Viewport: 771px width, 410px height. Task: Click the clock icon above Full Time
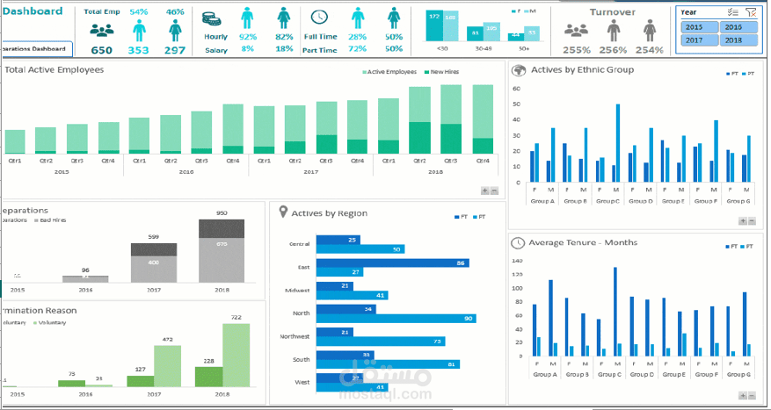(x=319, y=18)
